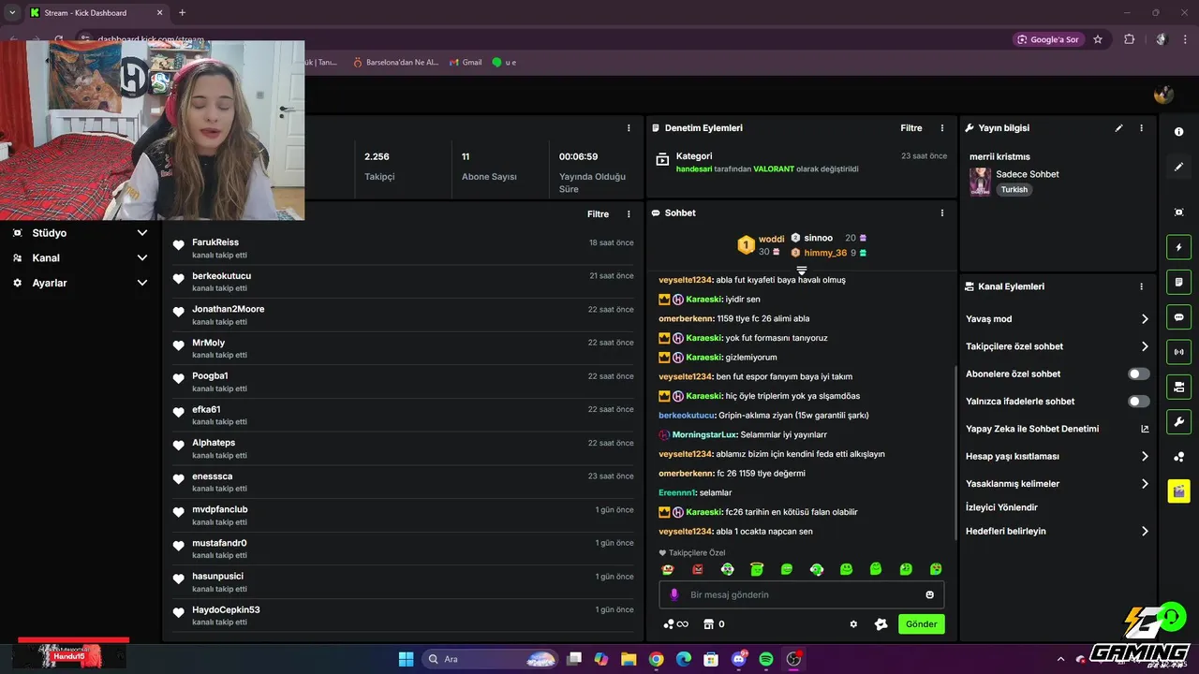Open activity feed three-dot menu

click(629, 214)
